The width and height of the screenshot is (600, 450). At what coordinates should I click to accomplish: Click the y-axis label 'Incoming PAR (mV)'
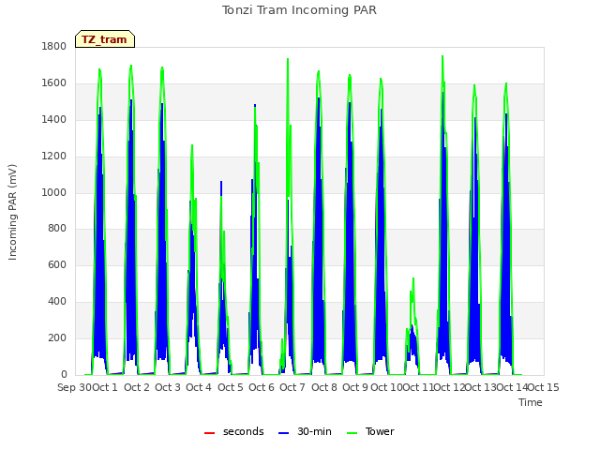coord(12,212)
